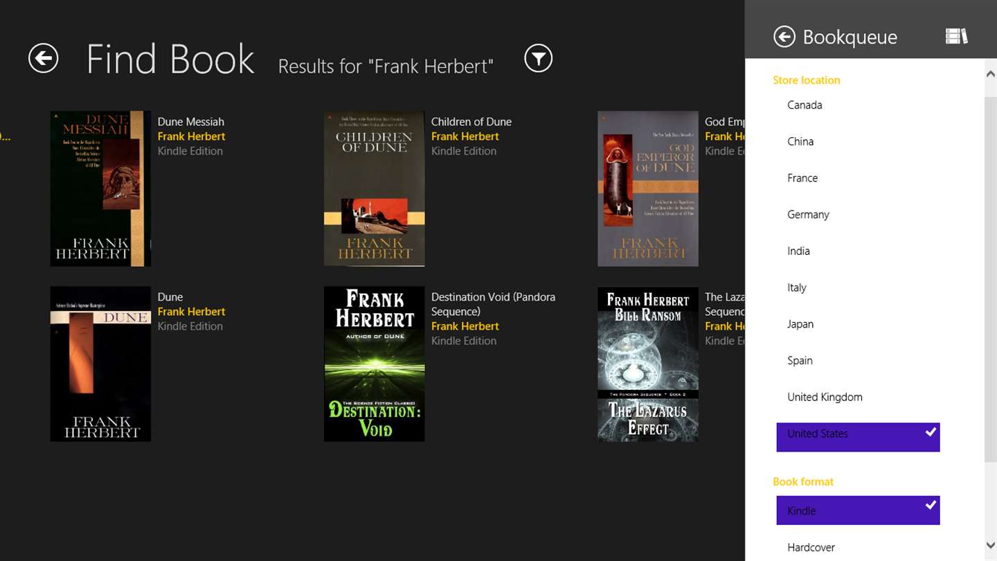
Task: Open the bookshelf icon in Bookqueue header
Action: click(956, 37)
